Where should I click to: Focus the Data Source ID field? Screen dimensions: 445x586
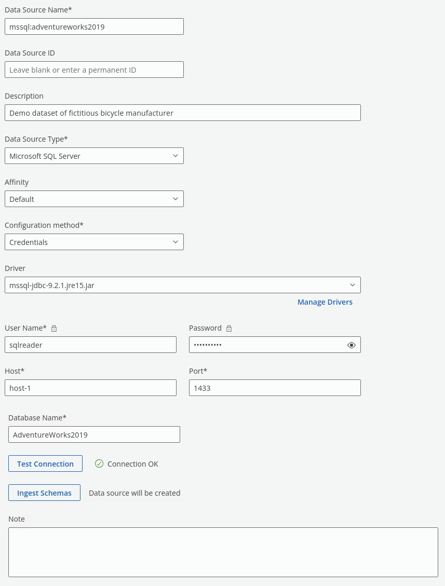click(94, 70)
